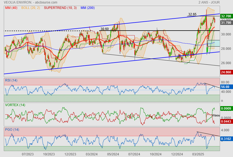Click the blue 56.69 RSI value tag
Viewport: 233px width, 157px height.
pyautogui.click(x=226, y=87)
